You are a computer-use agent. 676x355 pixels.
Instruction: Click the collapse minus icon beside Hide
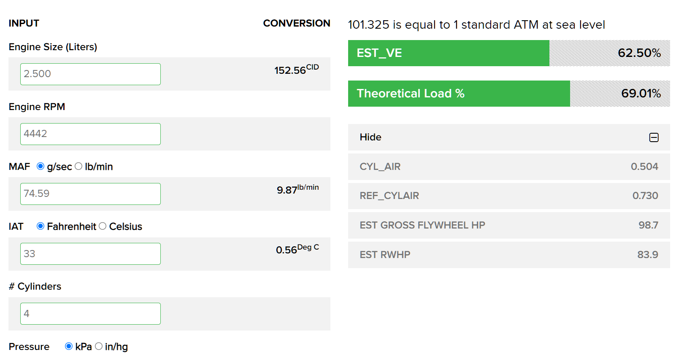[654, 137]
